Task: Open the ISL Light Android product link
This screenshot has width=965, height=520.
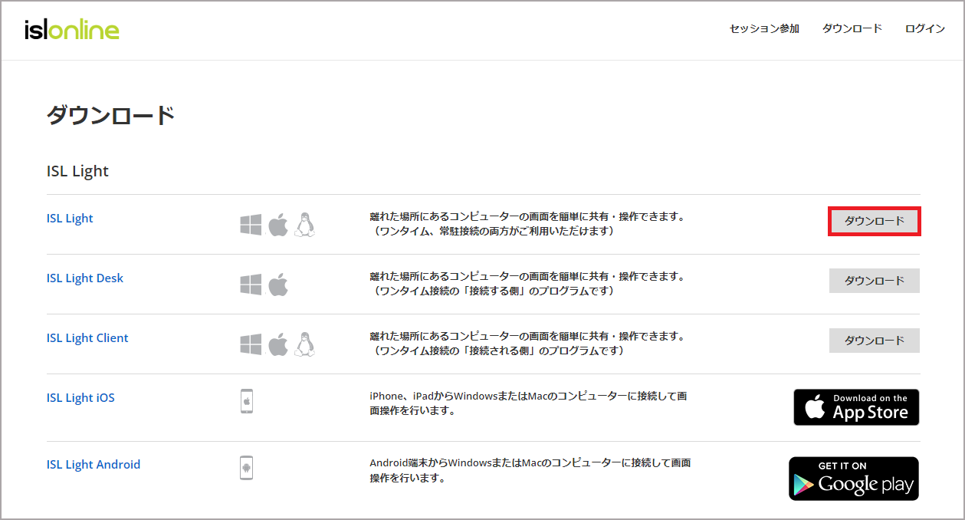Action: (94, 465)
